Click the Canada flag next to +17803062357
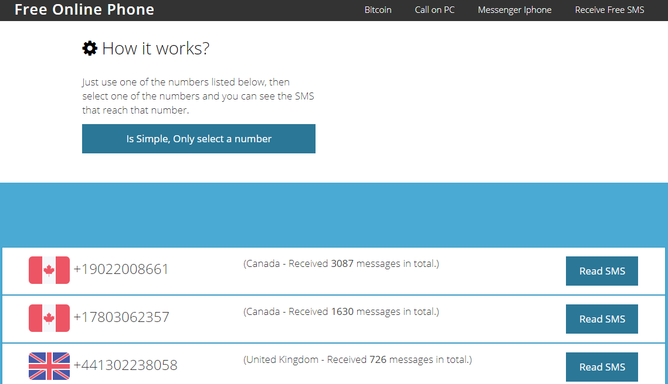668x384 pixels. (49, 318)
